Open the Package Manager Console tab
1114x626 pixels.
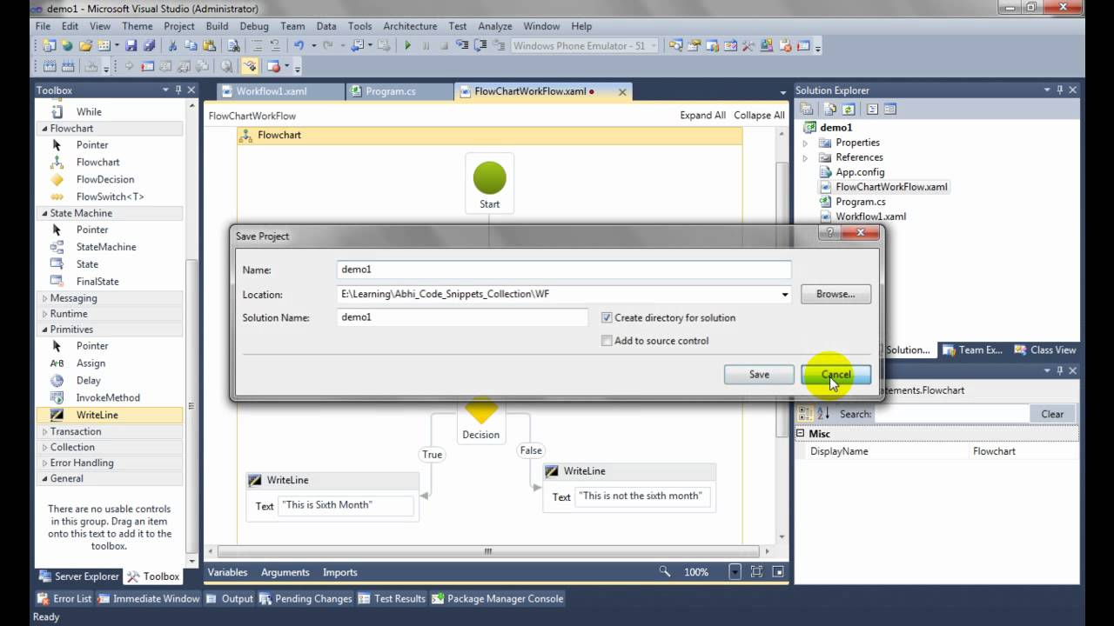498,598
